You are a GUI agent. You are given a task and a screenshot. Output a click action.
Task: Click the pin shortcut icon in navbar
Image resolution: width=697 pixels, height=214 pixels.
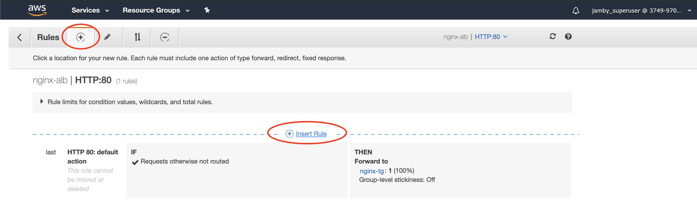207,10
